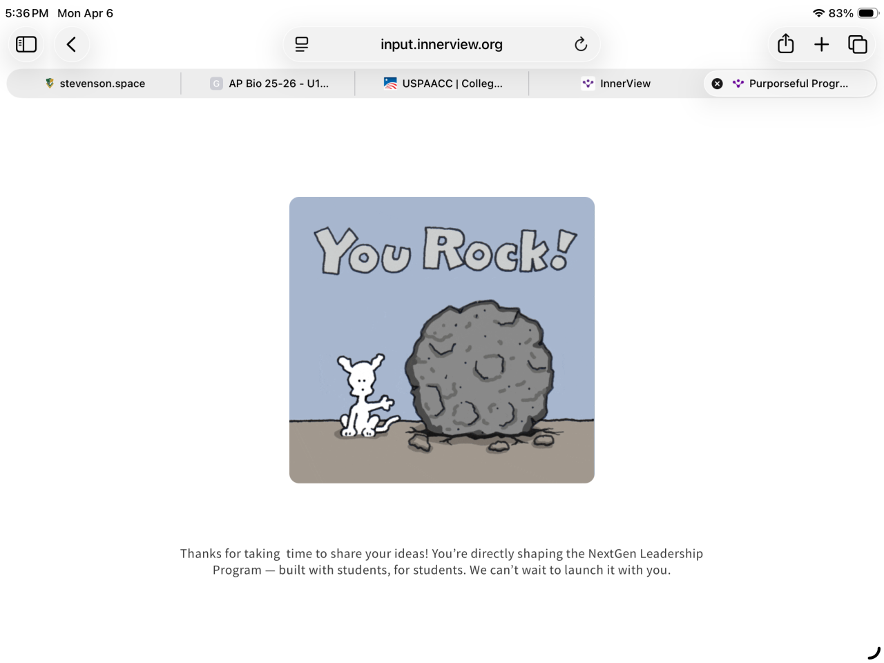The width and height of the screenshot is (884, 663).
Task: Tap the Mon Apr 6 date
Action: tap(85, 13)
